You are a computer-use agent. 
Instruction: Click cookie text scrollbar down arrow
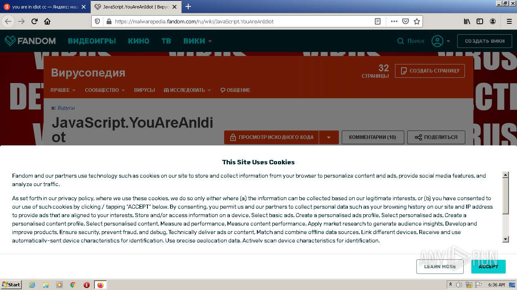pos(505,239)
